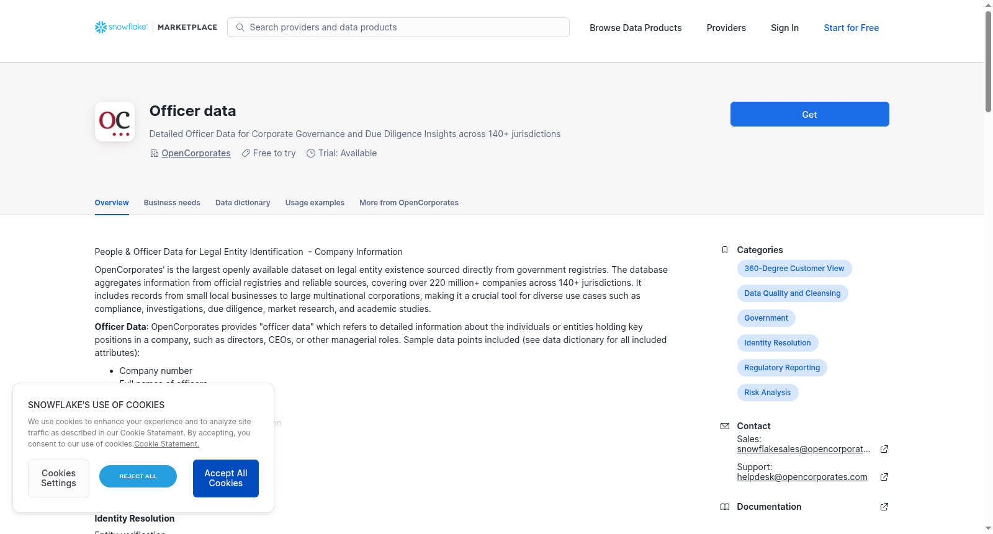
Task: Switch to the Data dictionary tab
Action: pos(243,203)
